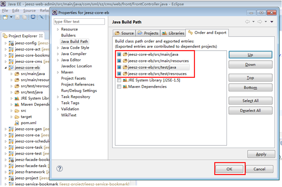Click the jeesz-core-eb project icon
Viewport: 282px width, 187px height.
[11, 68]
